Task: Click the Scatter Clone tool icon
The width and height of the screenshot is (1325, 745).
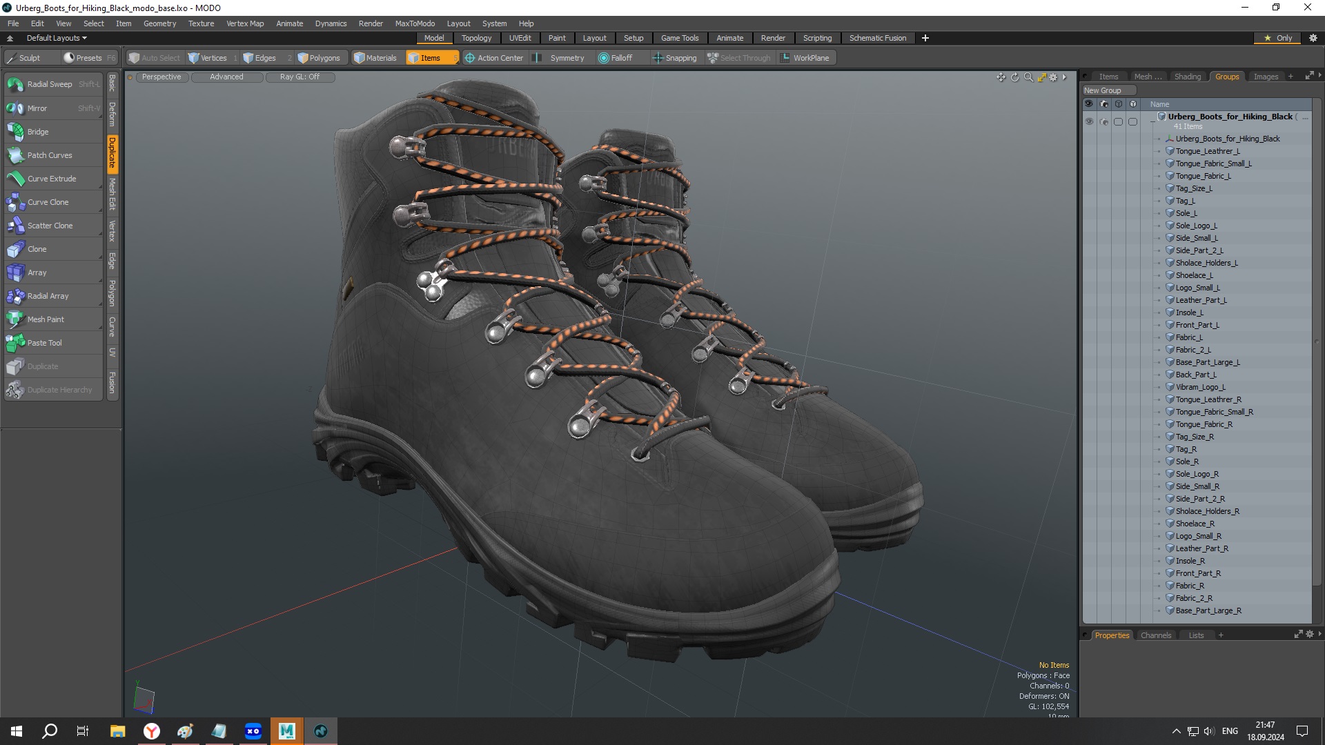Action: (x=15, y=226)
